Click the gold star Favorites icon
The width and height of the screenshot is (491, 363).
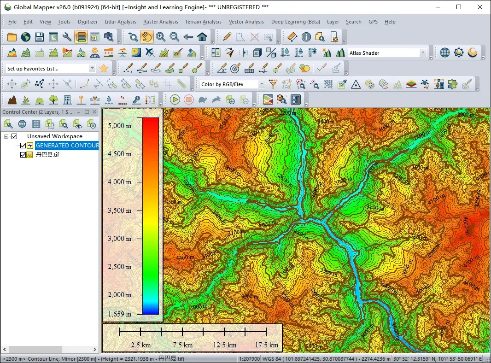[x=104, y=69]
